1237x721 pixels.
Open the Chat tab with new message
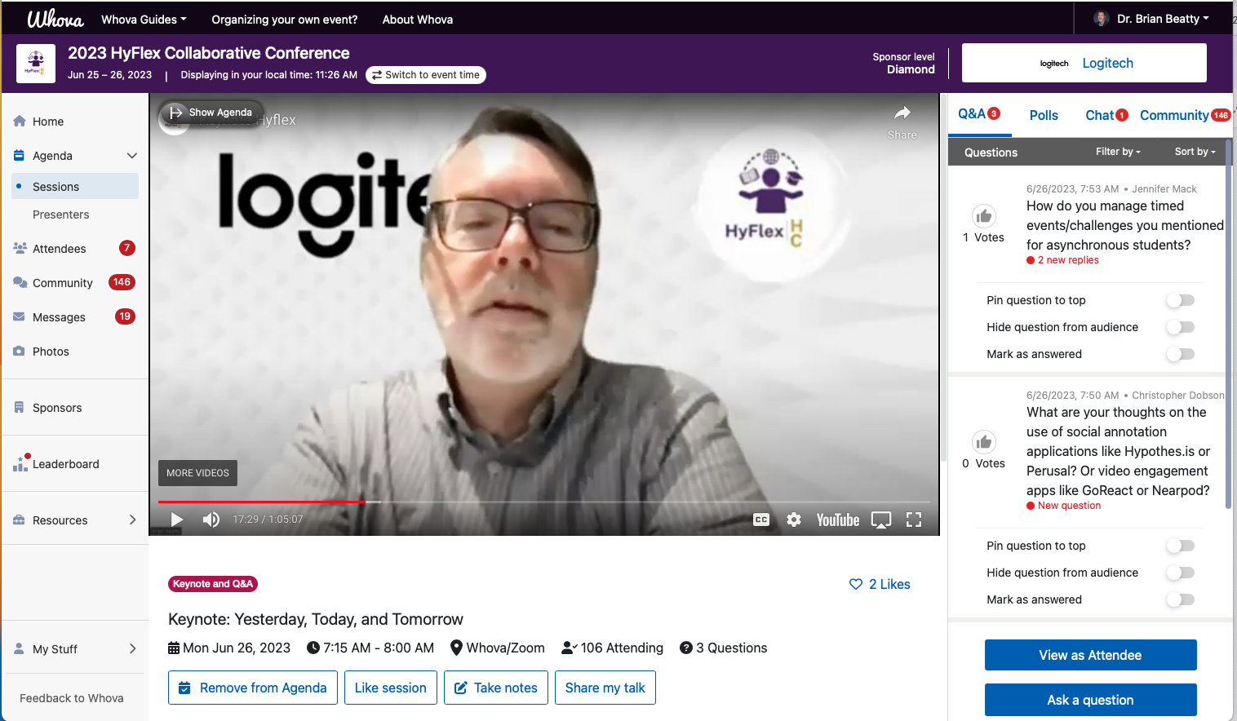(x=1099, y=115)
